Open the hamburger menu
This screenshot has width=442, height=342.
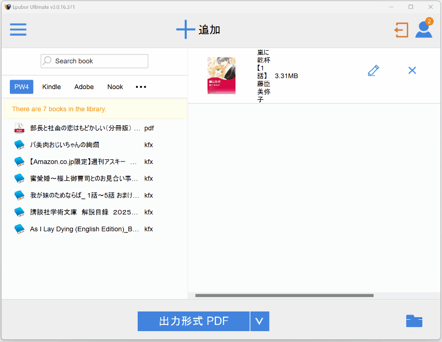18,29
